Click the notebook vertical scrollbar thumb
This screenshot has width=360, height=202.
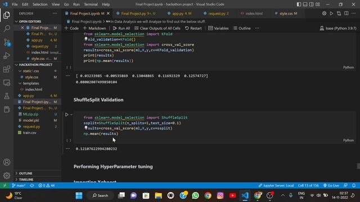(358, 166)
